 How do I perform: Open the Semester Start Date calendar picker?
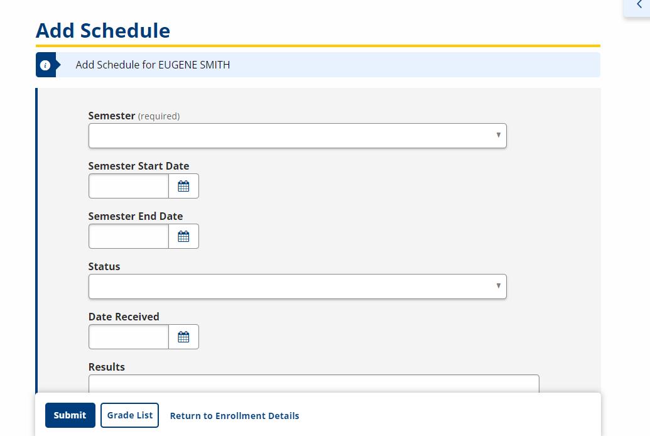(183, 186)
